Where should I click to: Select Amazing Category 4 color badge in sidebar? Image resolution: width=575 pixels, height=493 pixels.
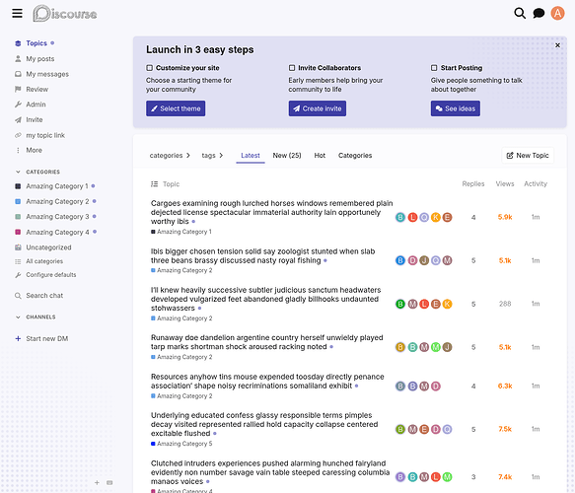click(x=18, y=232)
